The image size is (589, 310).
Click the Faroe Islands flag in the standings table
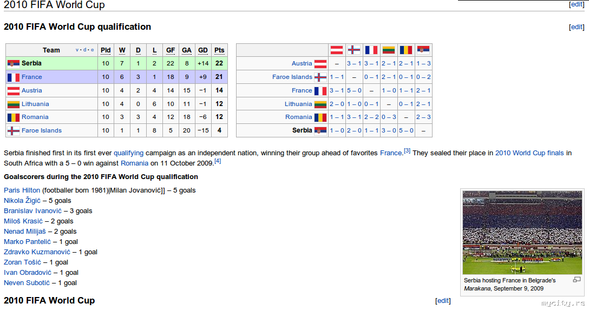click(14, 131)
